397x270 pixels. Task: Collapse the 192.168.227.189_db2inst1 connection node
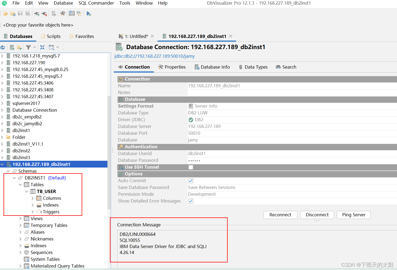(x=2, y=164)
